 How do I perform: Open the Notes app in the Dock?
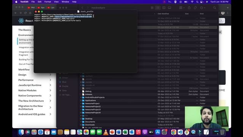(67, 132)
